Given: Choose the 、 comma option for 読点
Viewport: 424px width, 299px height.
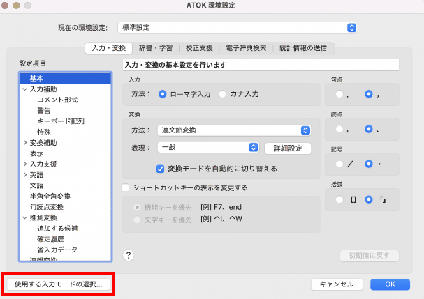Looking at the screenshot, I should 369,129.
